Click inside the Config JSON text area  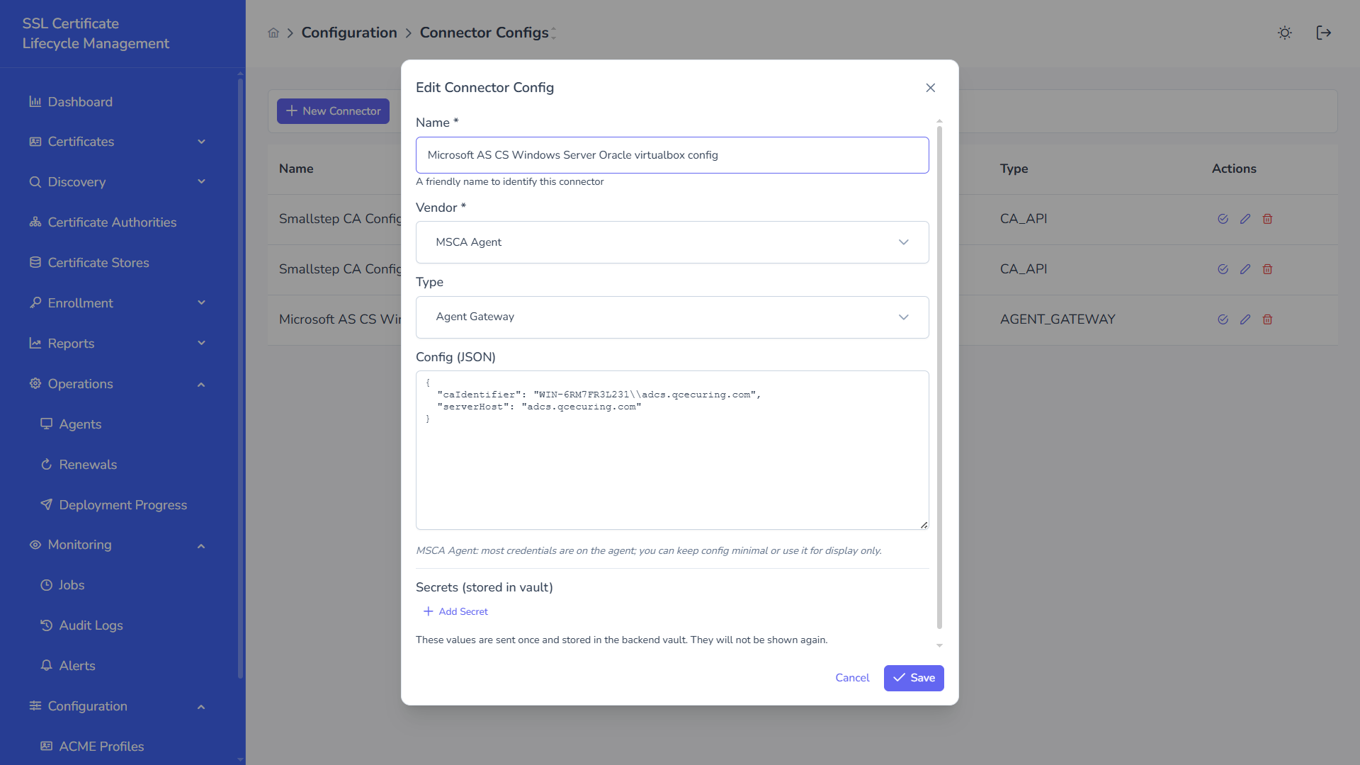(x=672, y=450)
